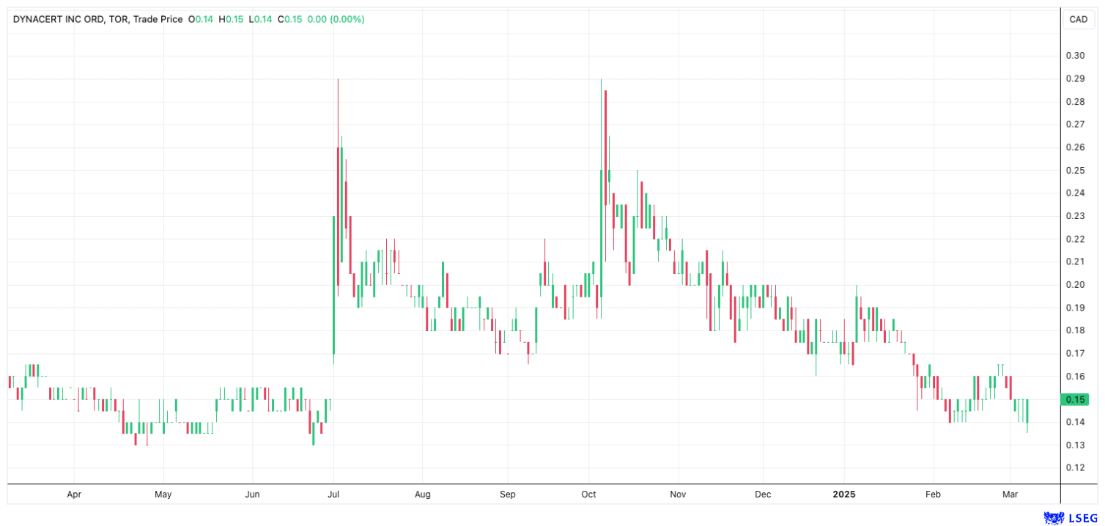Click the green 0.15 current price tag
This screenshot has height=526, width=1105.
pos(1075,399)
